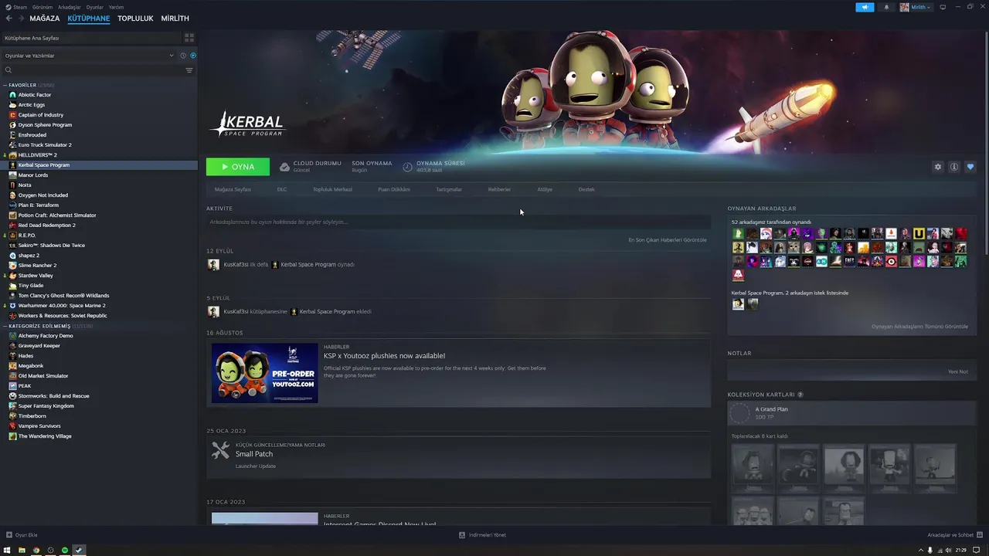989x556 pixels.
Task: Open the Tartışmalar tab
Action: (449, 189)
